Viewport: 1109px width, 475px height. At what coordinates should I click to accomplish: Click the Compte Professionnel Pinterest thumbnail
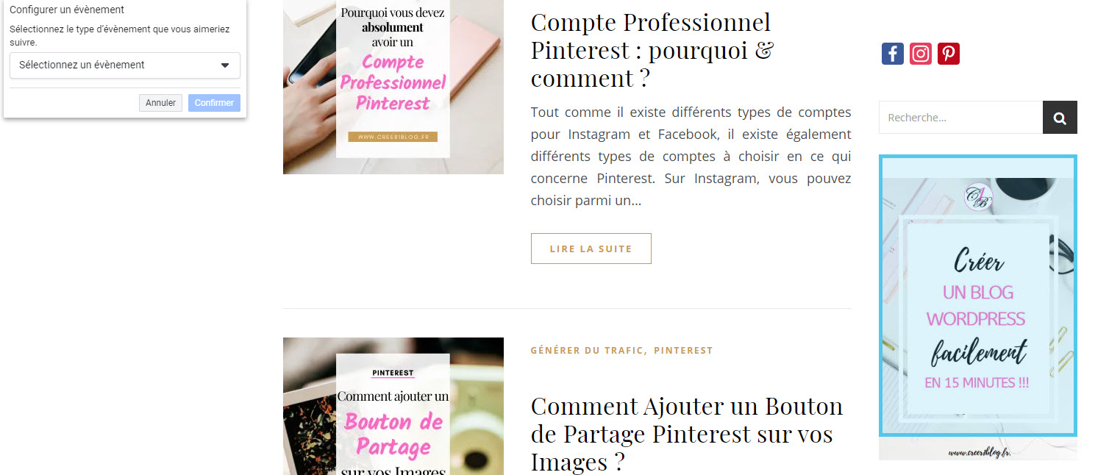[393, 87]
